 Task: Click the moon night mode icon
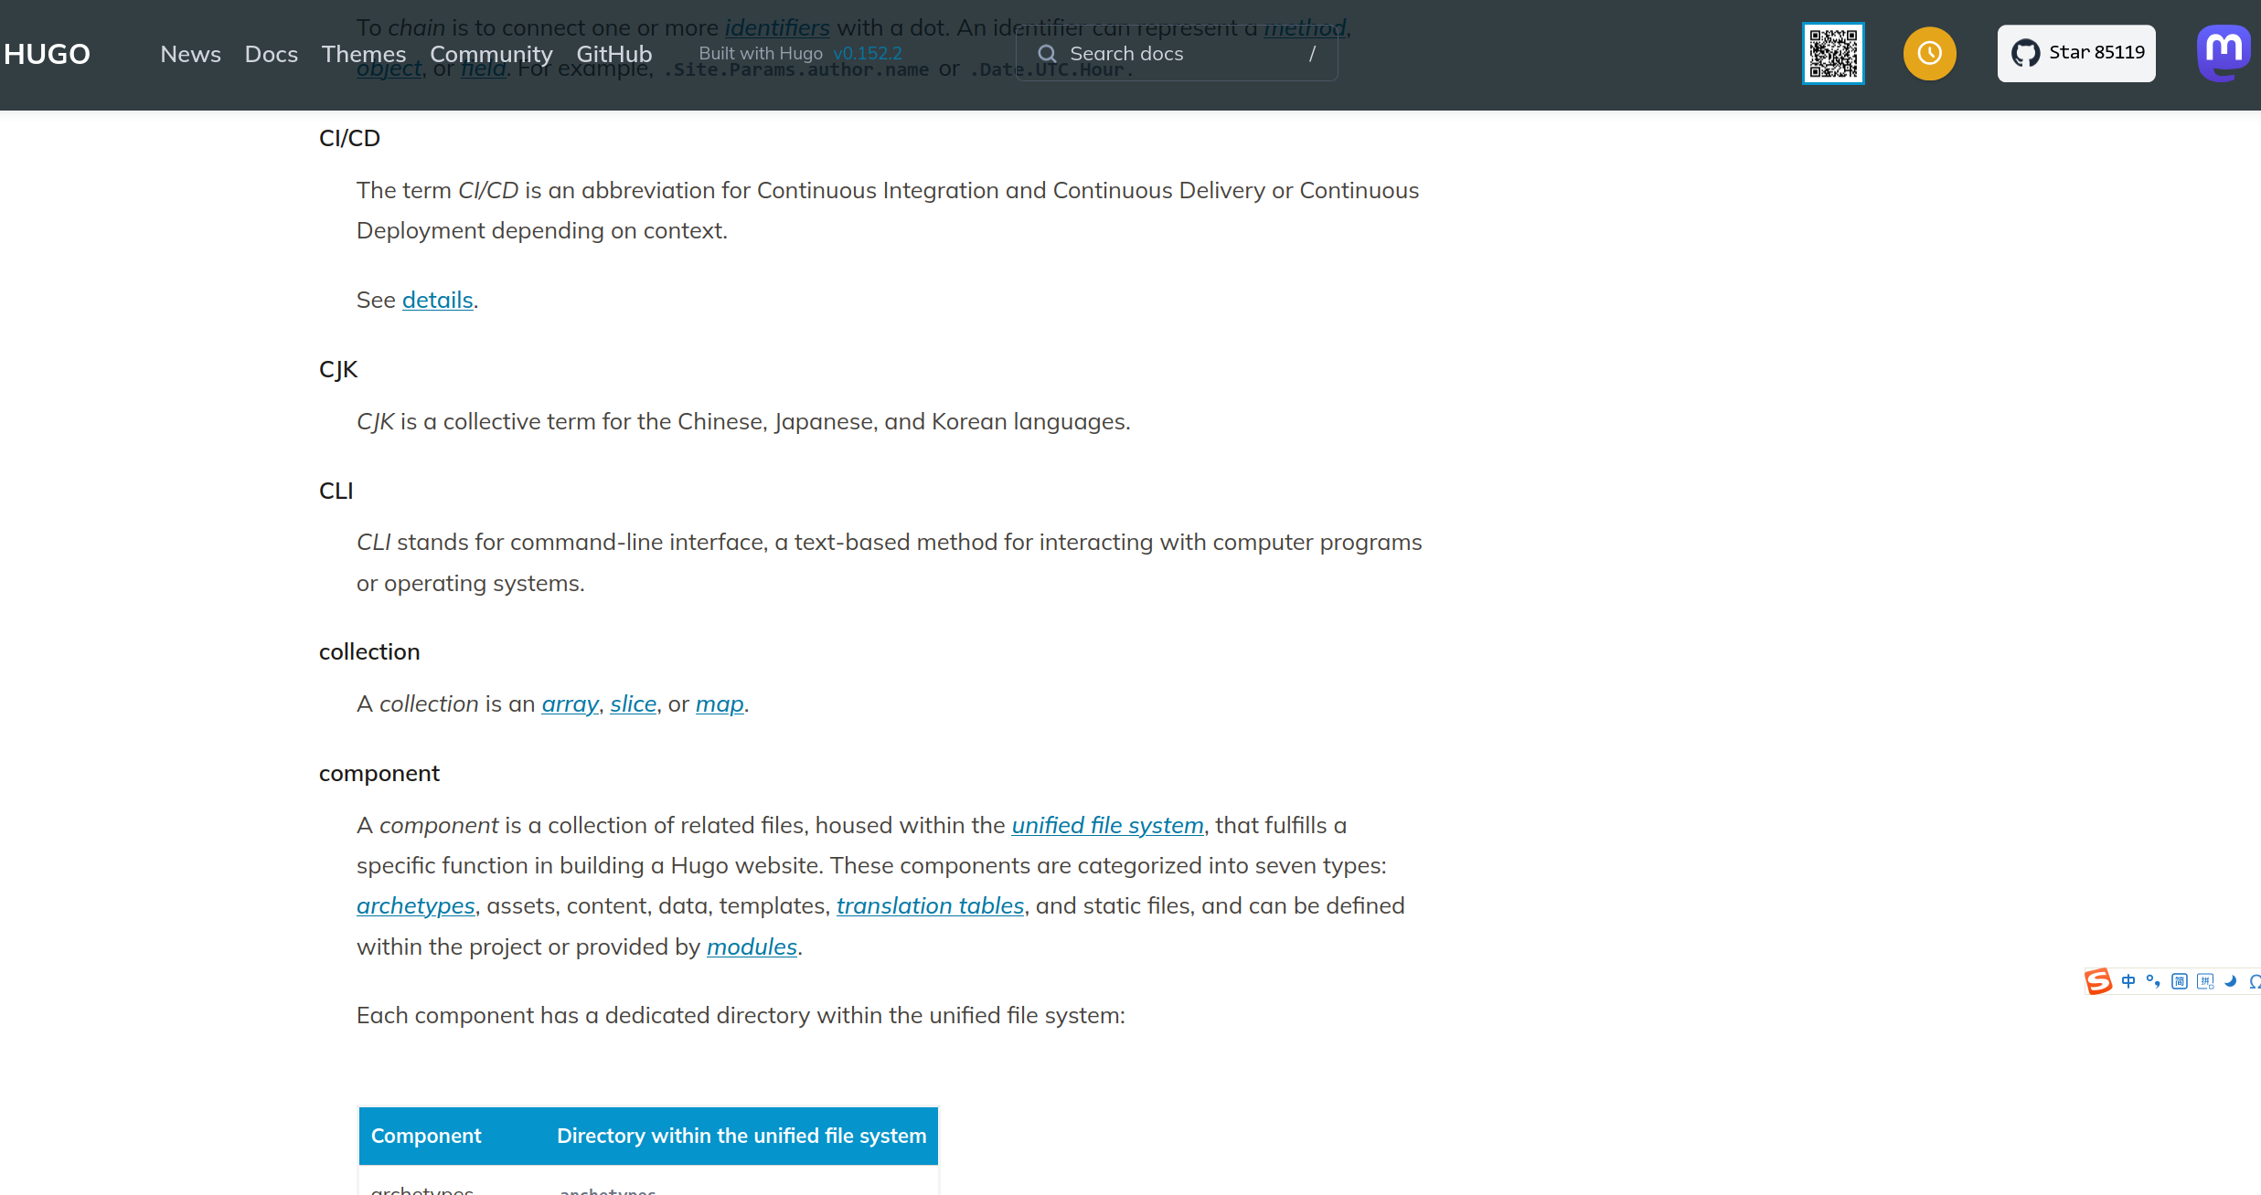coord(2231,981)
